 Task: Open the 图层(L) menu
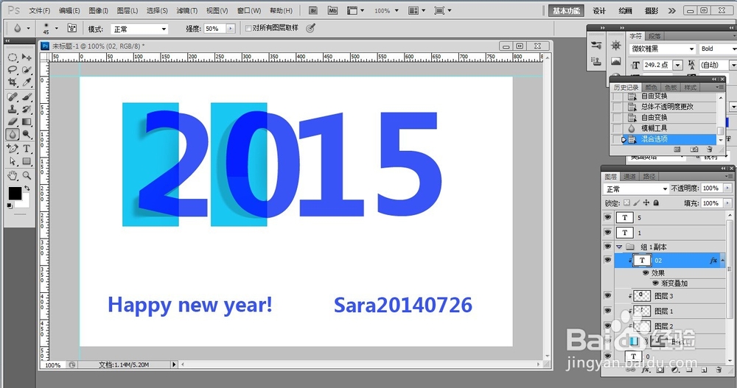[128, 10]
